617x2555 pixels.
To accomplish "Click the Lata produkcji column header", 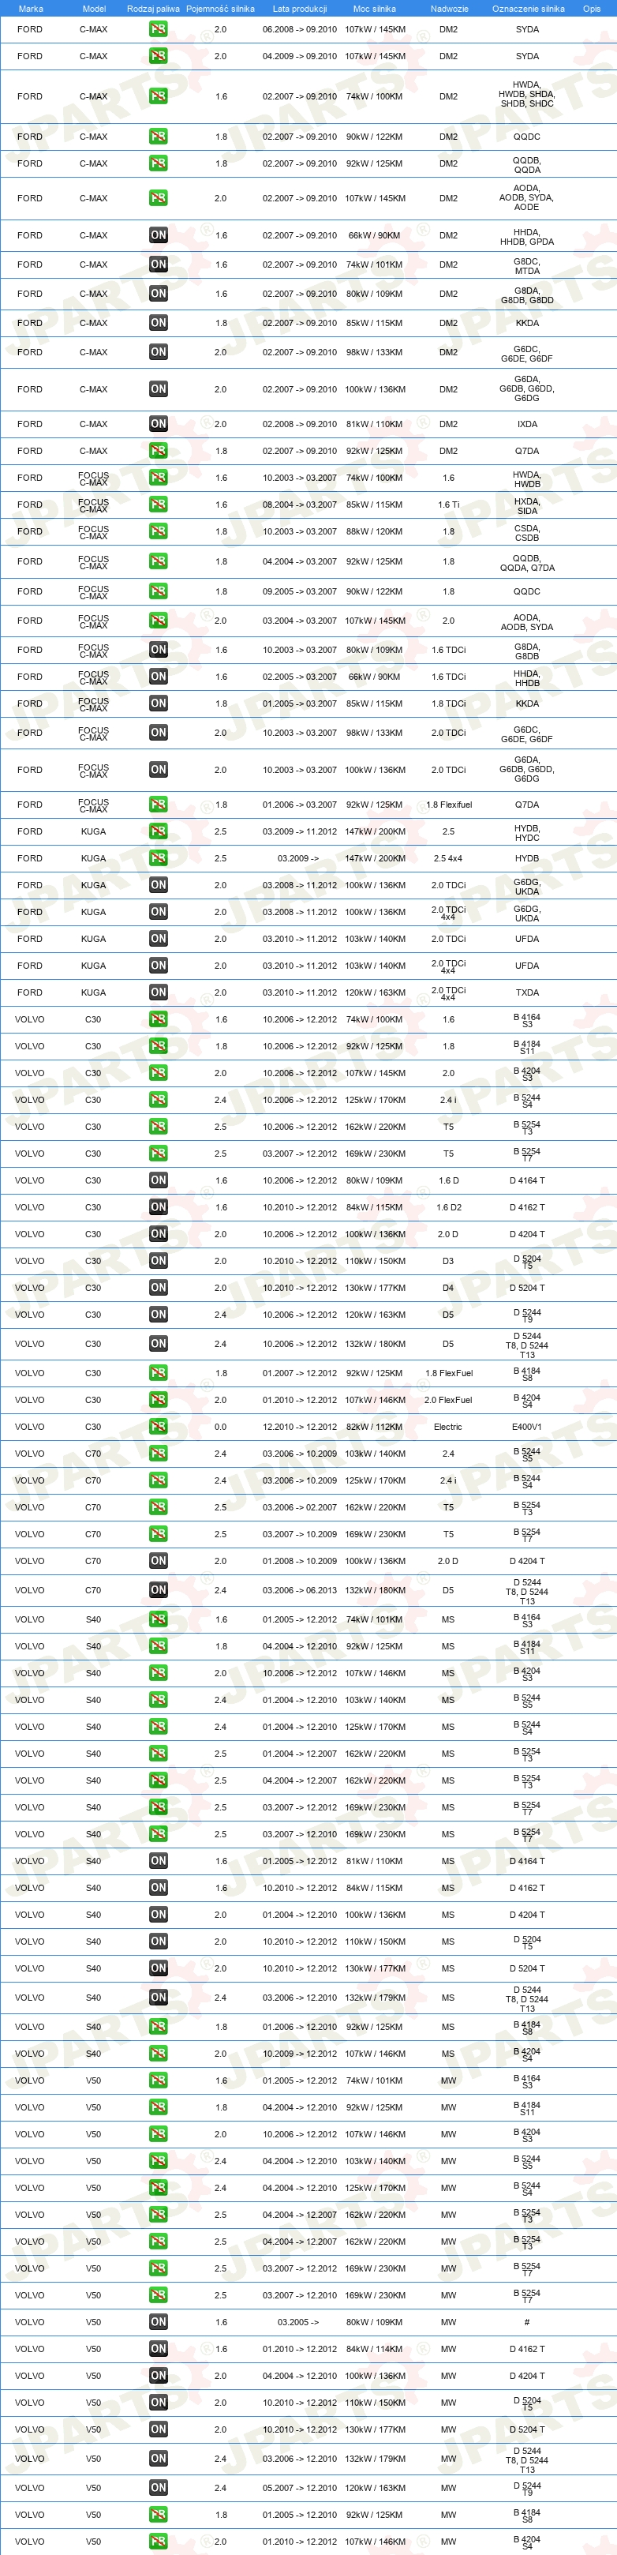I will click(x=299, y=9).
